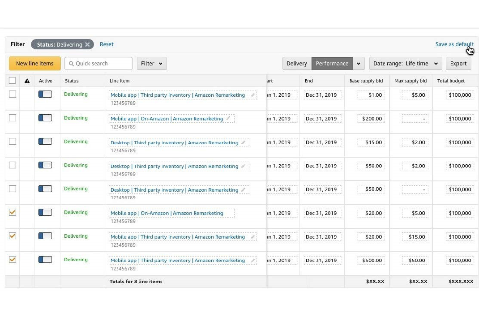
Task: Focus the Quick search field
Action: [98, 64]
